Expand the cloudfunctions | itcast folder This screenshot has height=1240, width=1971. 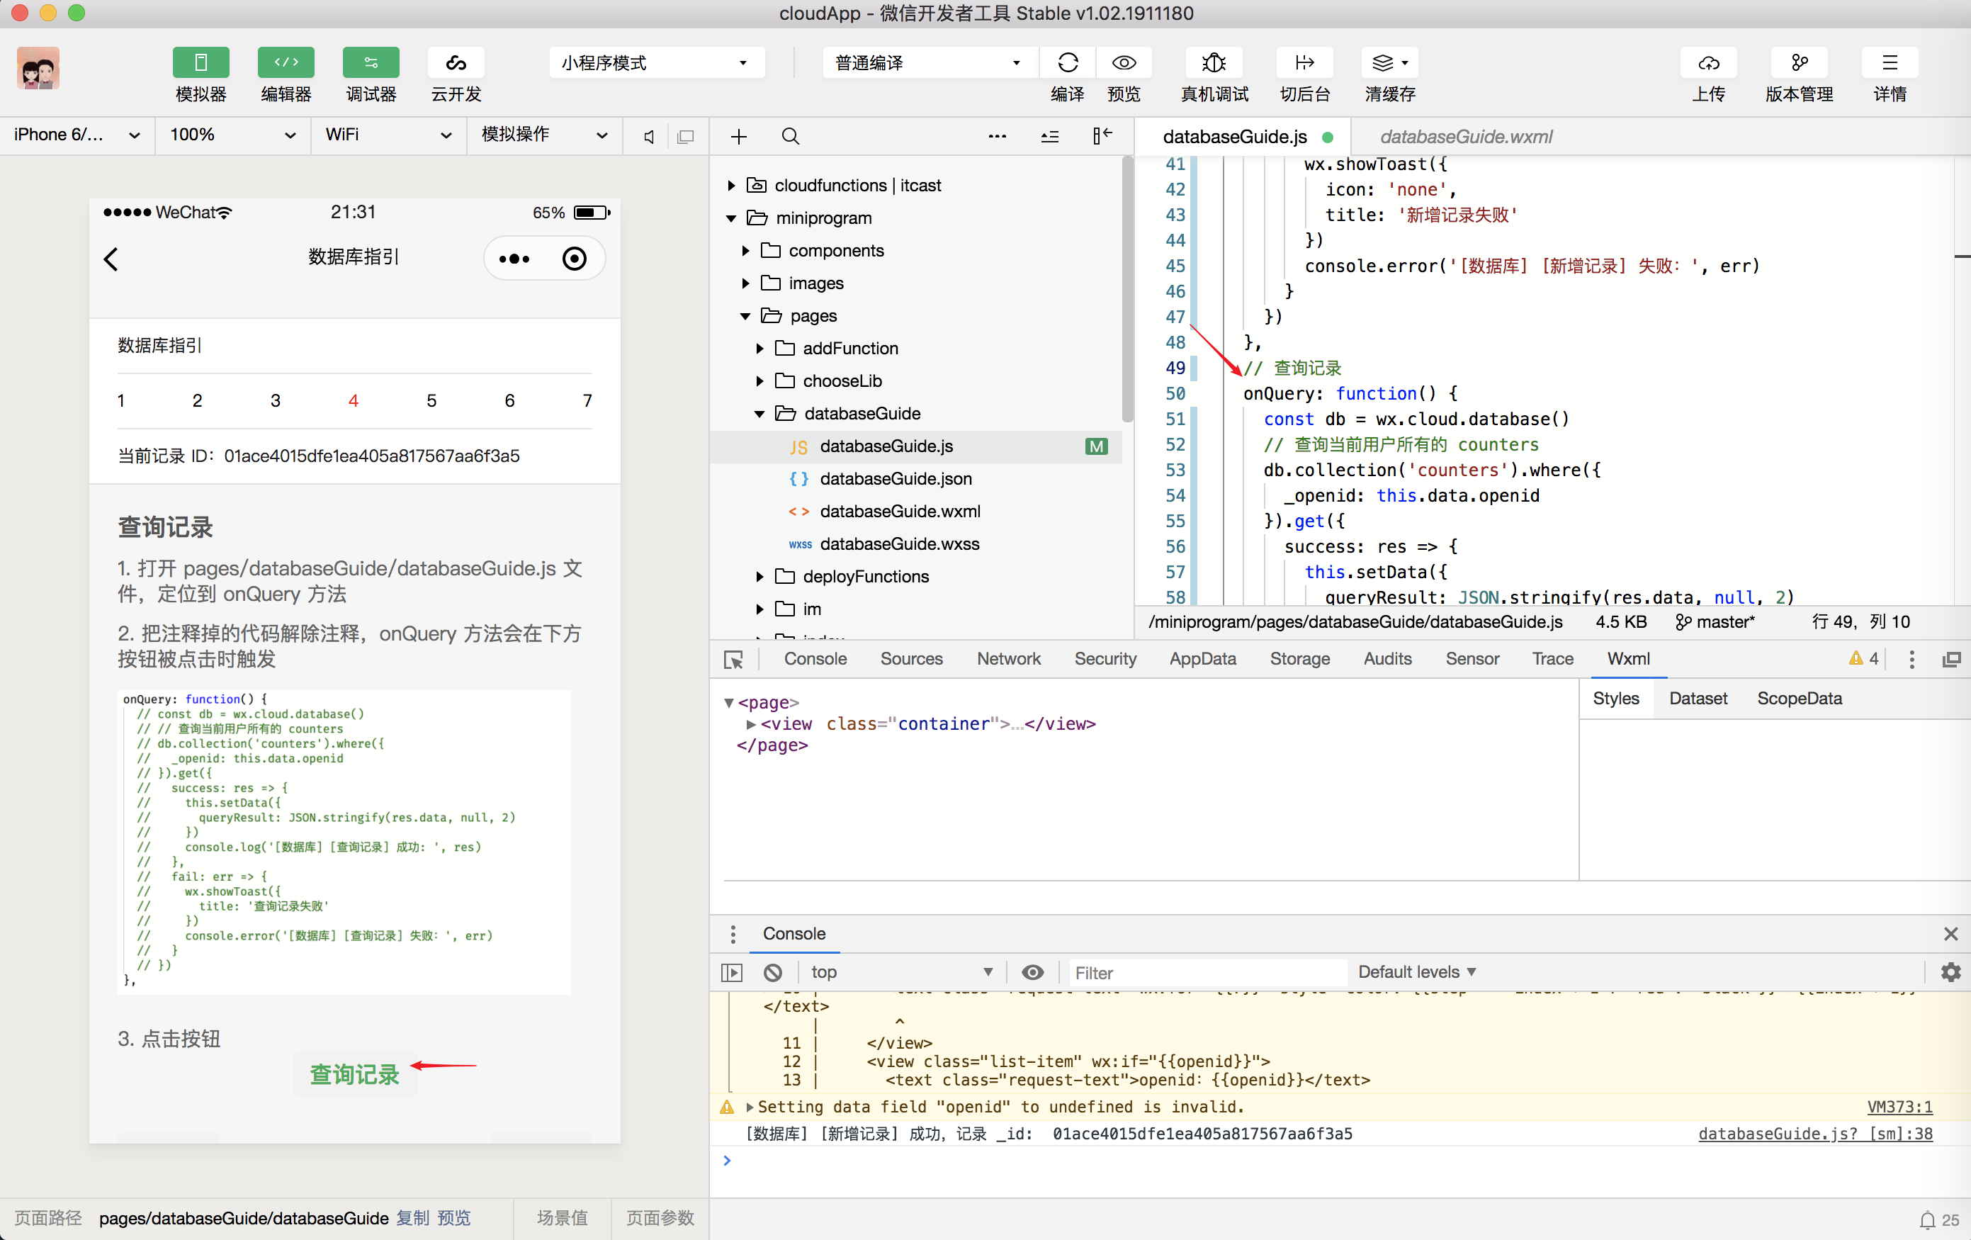click(x=732, y=186)
